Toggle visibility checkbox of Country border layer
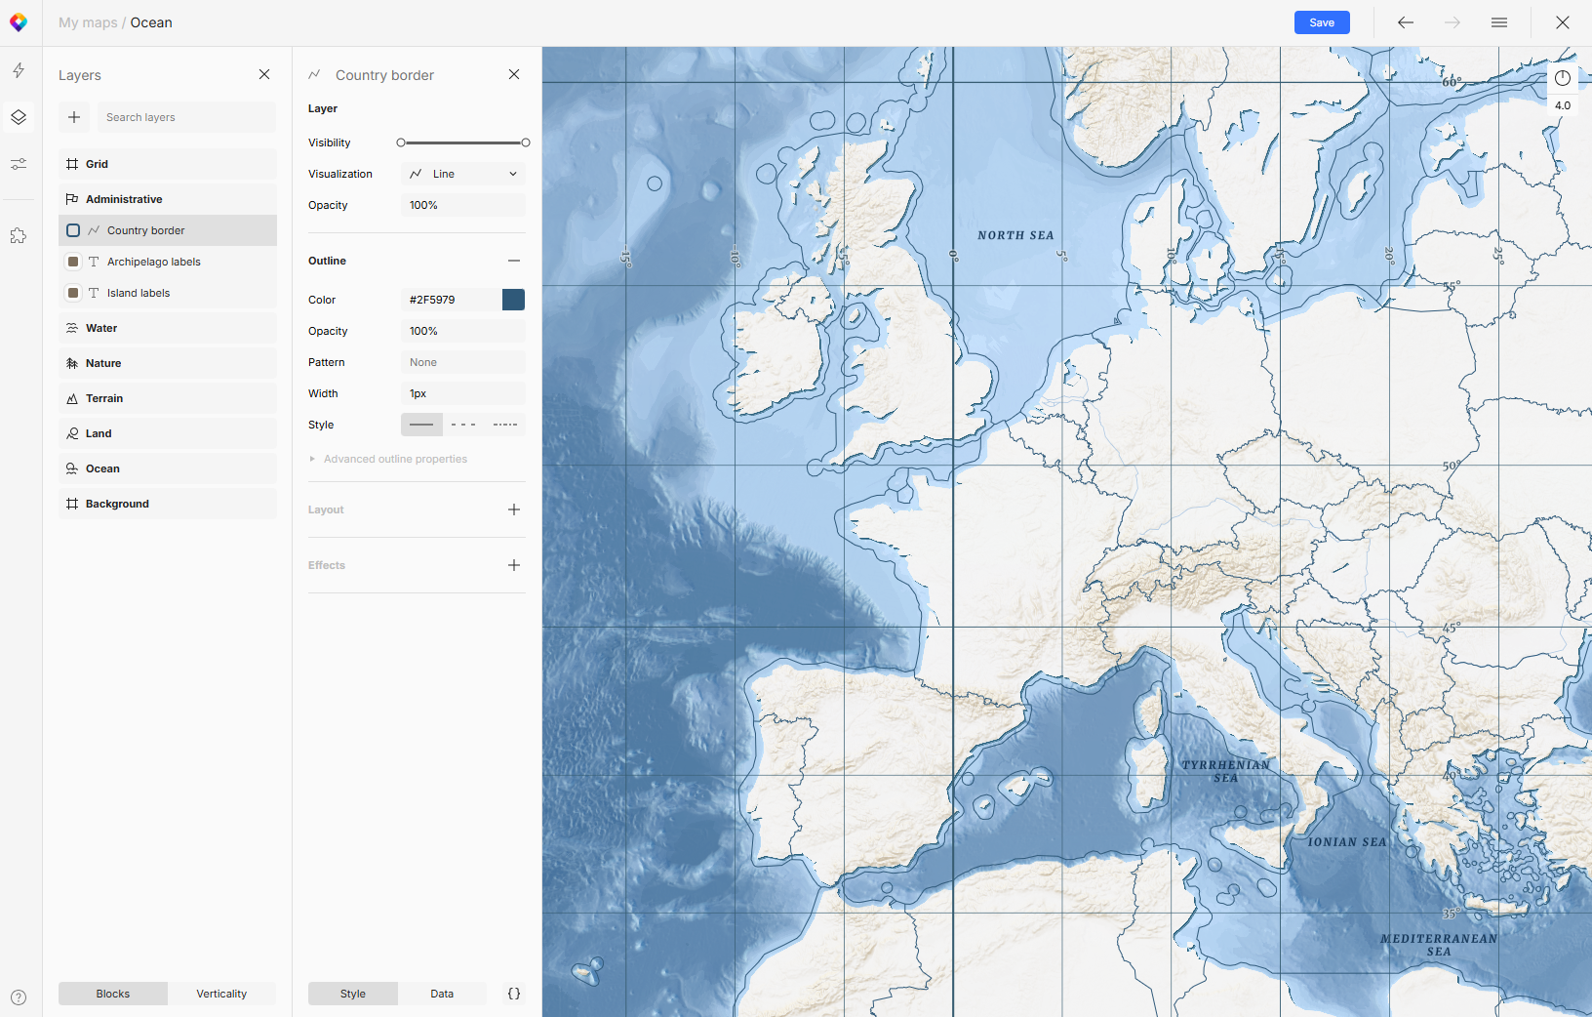1592x1017 pixels. click(72, 229)
